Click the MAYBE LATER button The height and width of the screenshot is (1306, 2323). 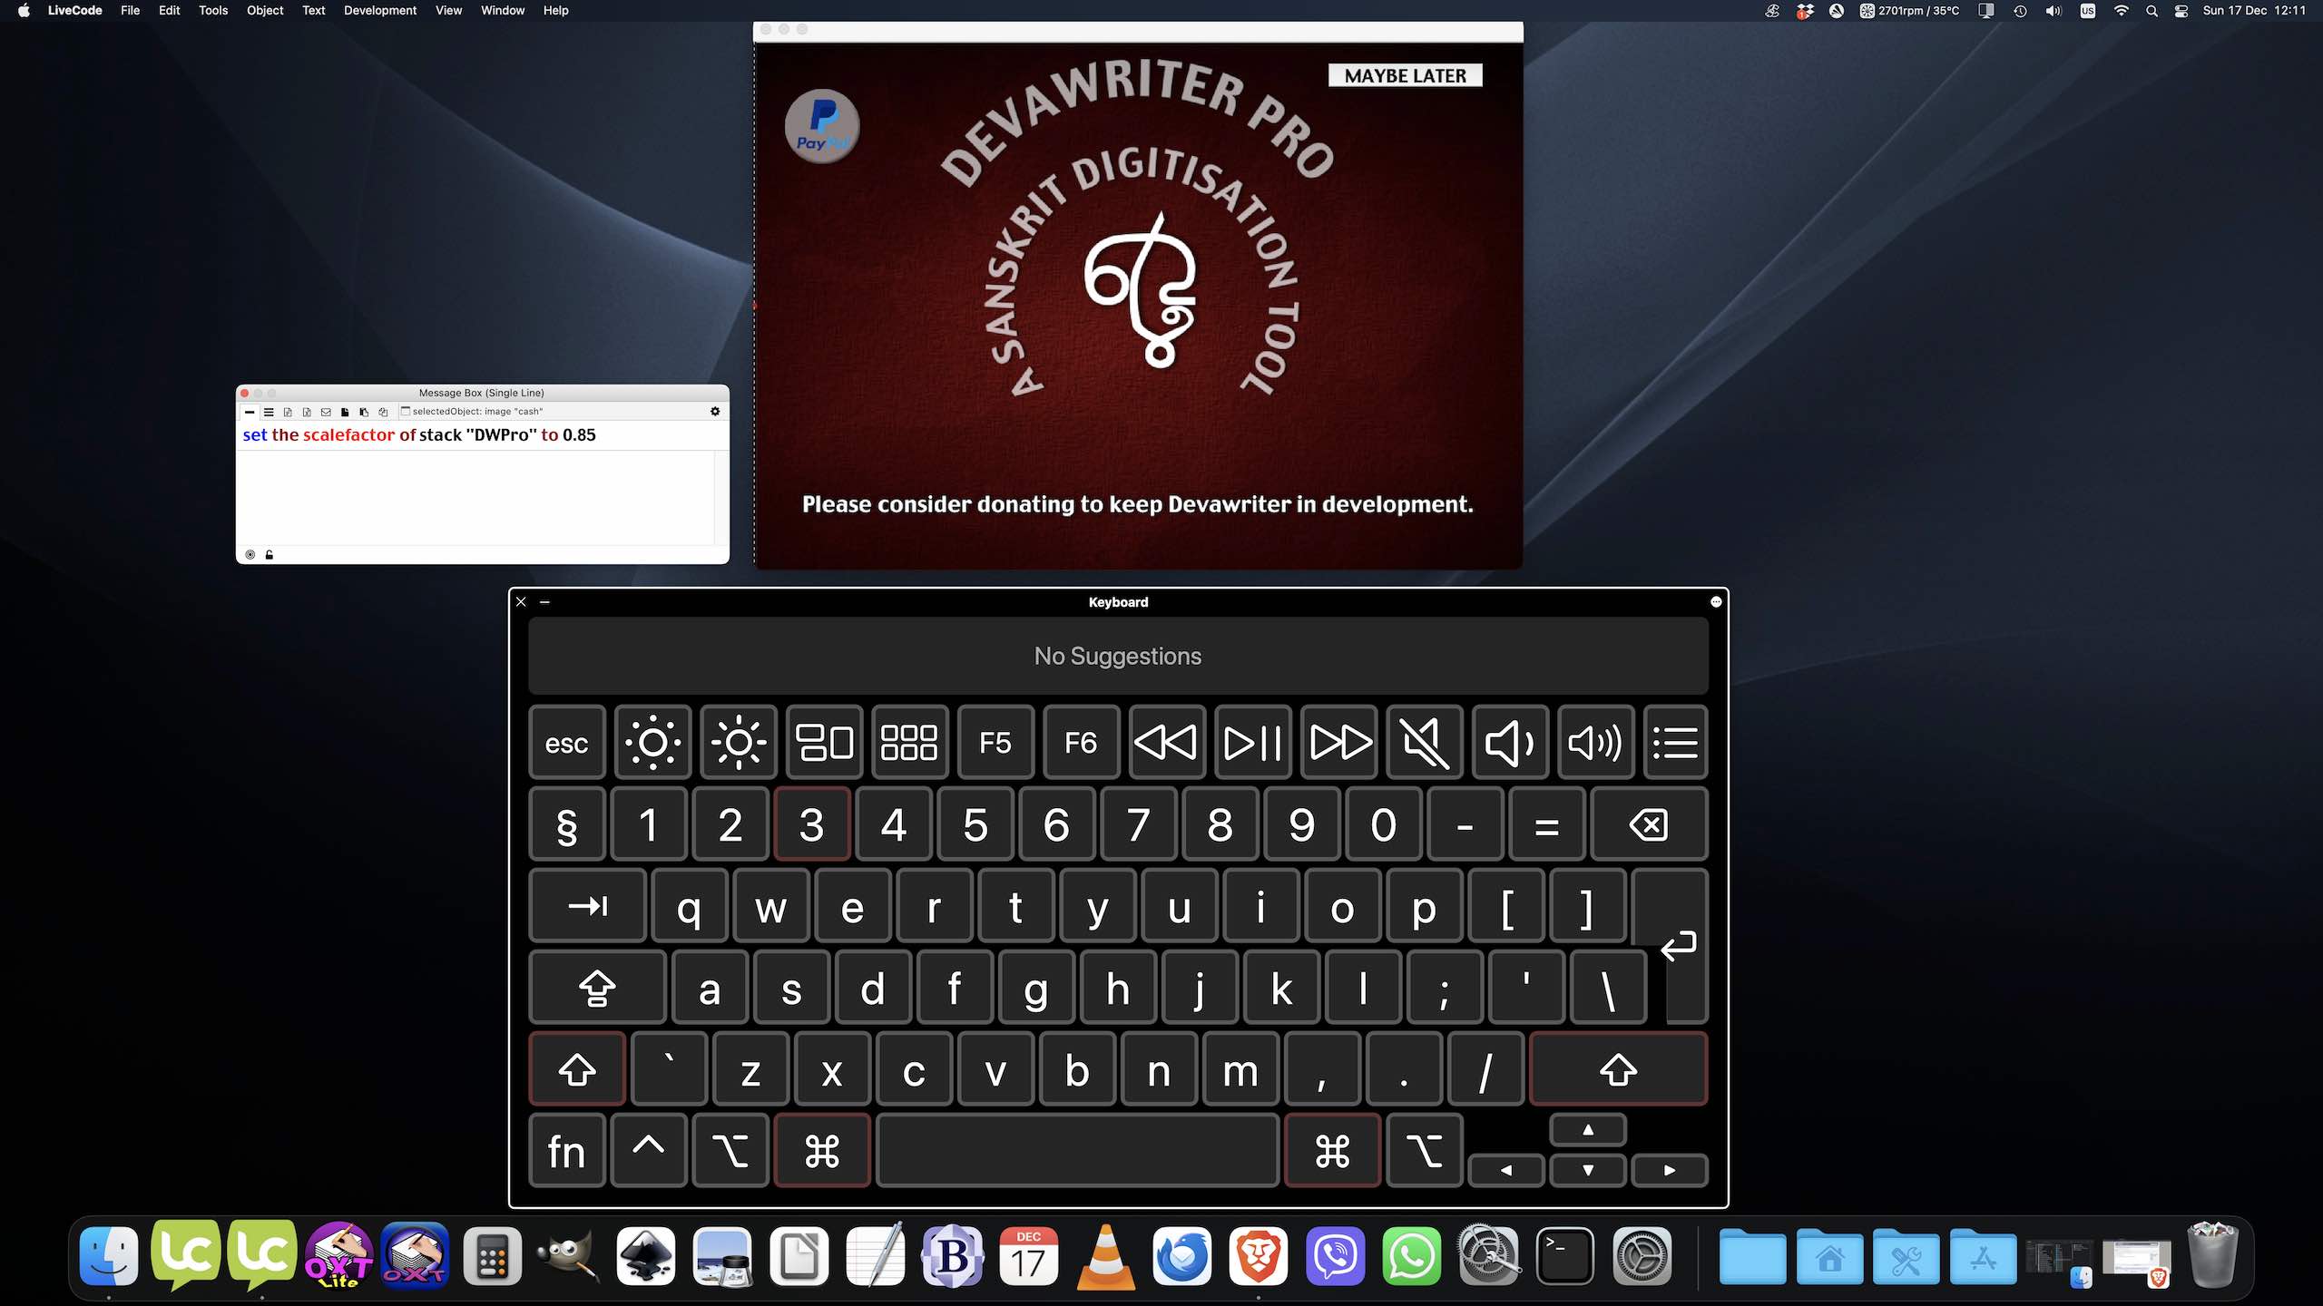(x=1405, y=76)
